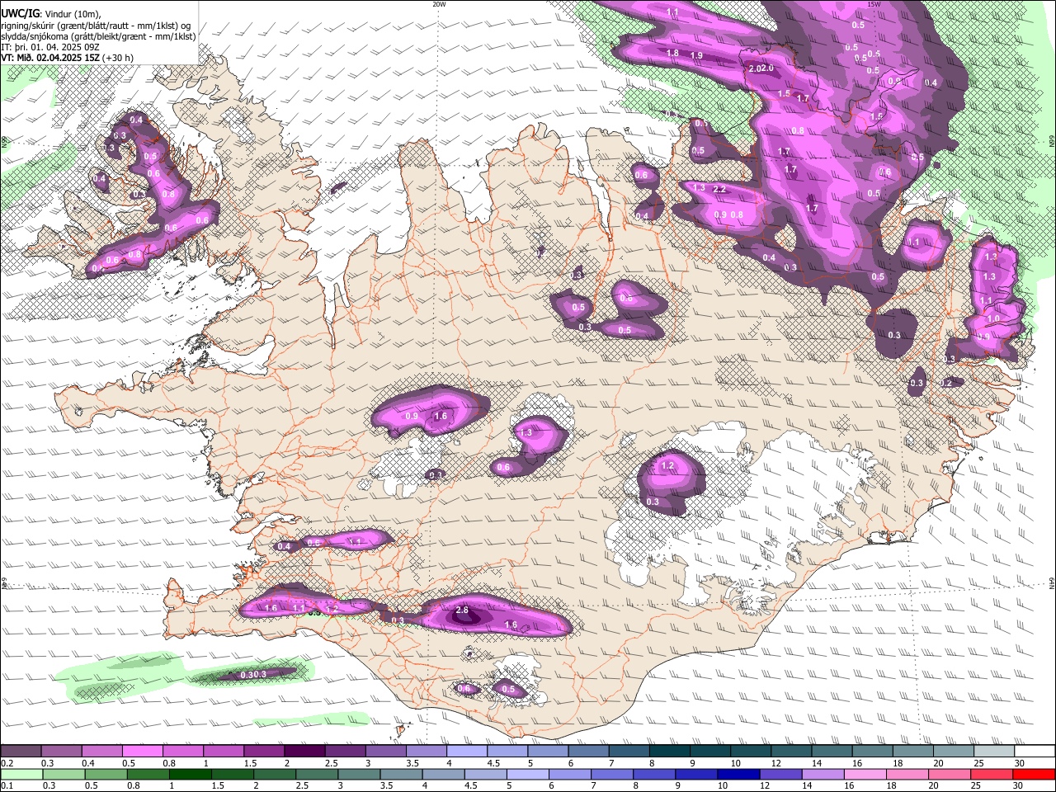This screenshot has width=1056, height=792.
Task: Click the '2.8' precipitation value in the south
Action: click(462, 610)
